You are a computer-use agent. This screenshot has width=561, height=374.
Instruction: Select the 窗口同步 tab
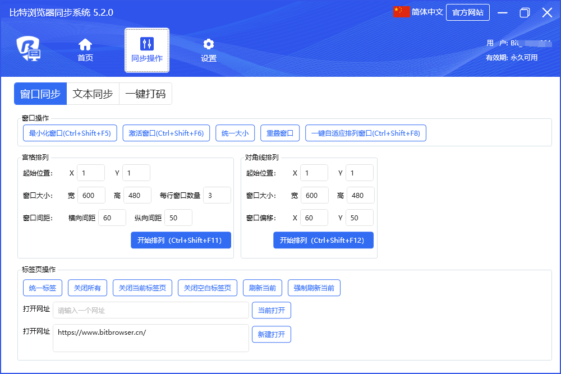[40, 94]
